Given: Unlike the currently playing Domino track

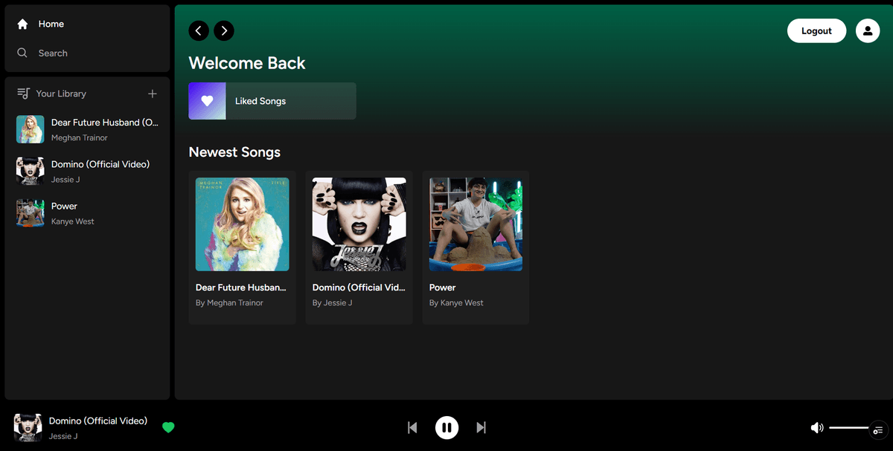Looking at the screenshot, I should click(x=169, y=427).
